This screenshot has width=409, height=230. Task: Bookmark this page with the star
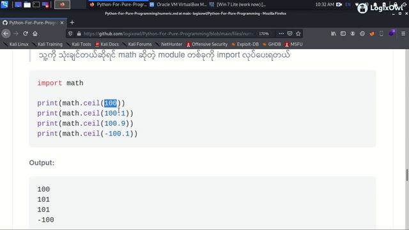point(298,34)
